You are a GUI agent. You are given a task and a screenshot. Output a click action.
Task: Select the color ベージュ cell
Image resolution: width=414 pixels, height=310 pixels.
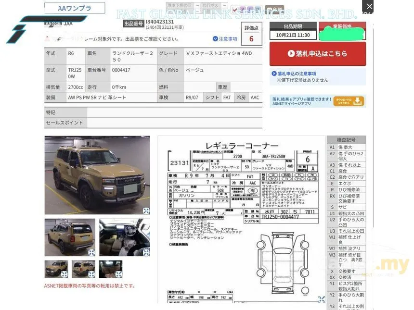(x=223, y=73)
